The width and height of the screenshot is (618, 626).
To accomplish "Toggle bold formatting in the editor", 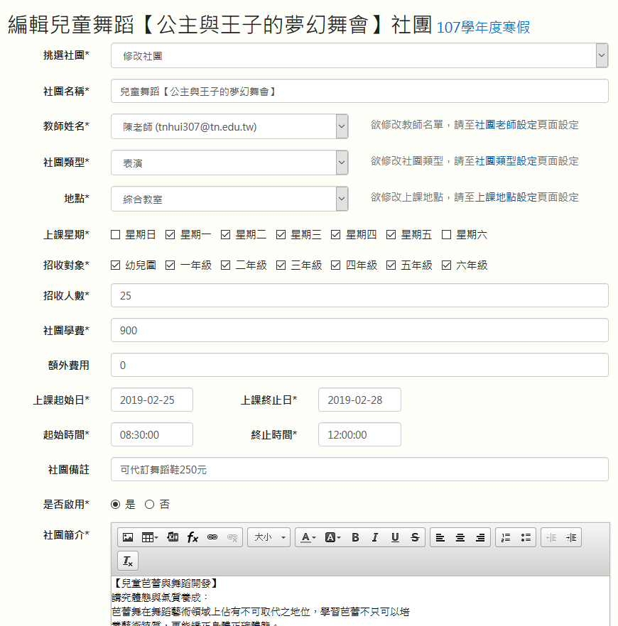I will tap(355, 537).
